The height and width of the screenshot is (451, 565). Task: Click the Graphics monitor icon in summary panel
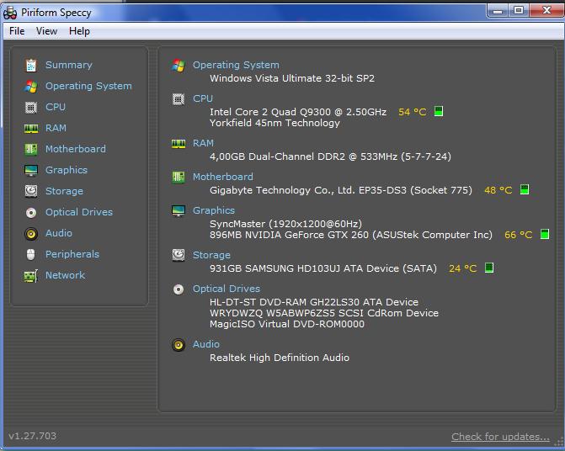(179, 211)
